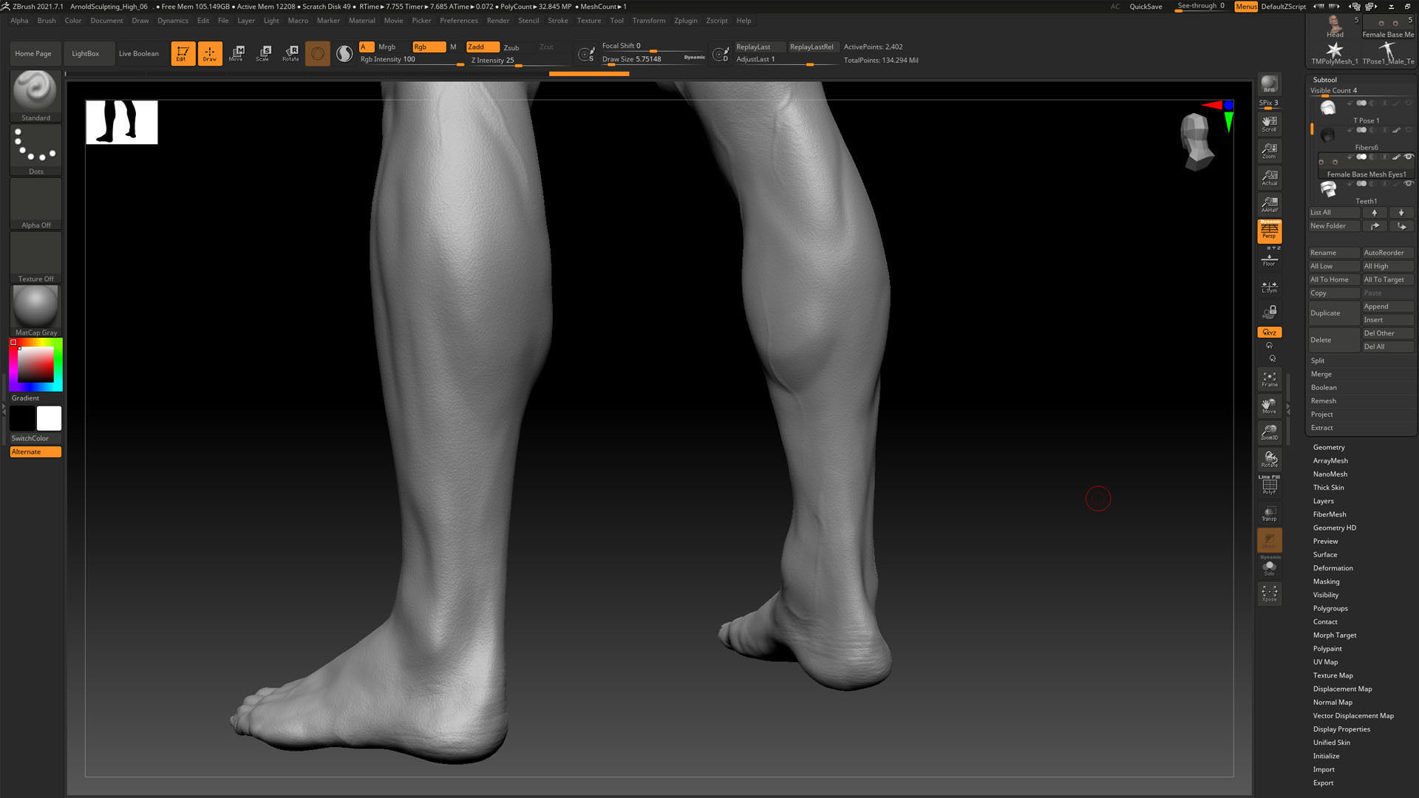Click the Z Intensity slider
The height and width of the screenshot is (798, 1419).
(x=494, y=60)
